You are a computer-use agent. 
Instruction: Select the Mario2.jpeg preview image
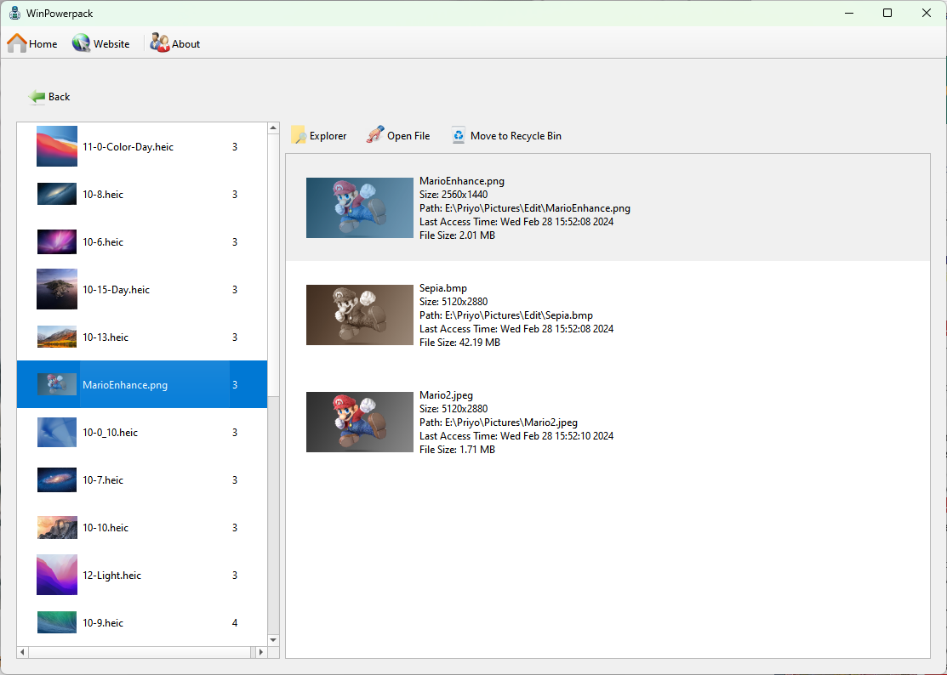pos(359,422)
